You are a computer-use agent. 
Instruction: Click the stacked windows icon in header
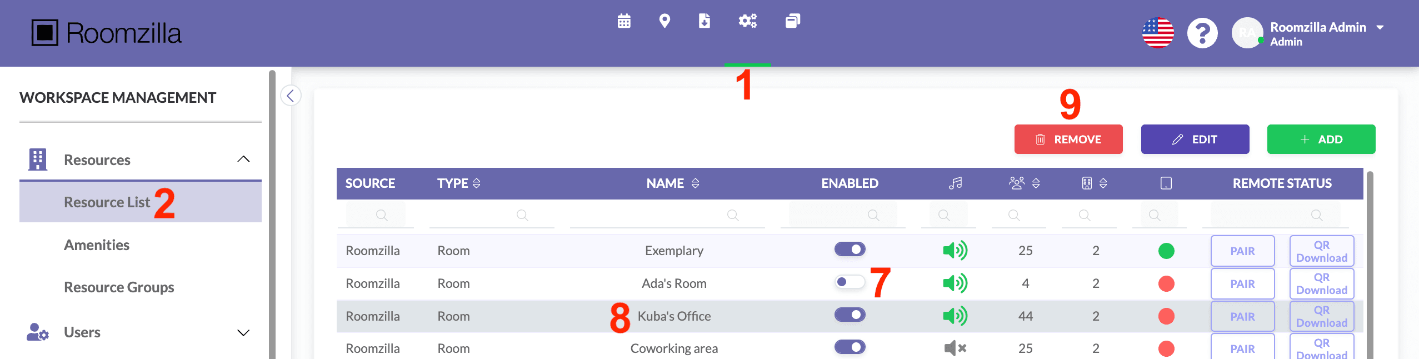(x=793, y=21)
